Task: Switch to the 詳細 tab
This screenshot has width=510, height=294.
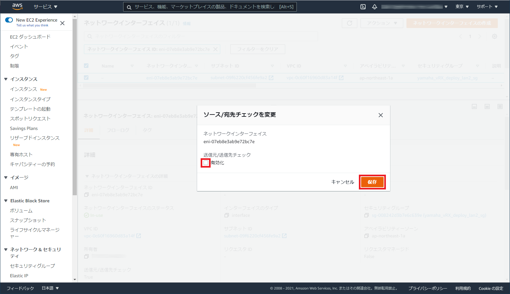Action: pos(89,130)
